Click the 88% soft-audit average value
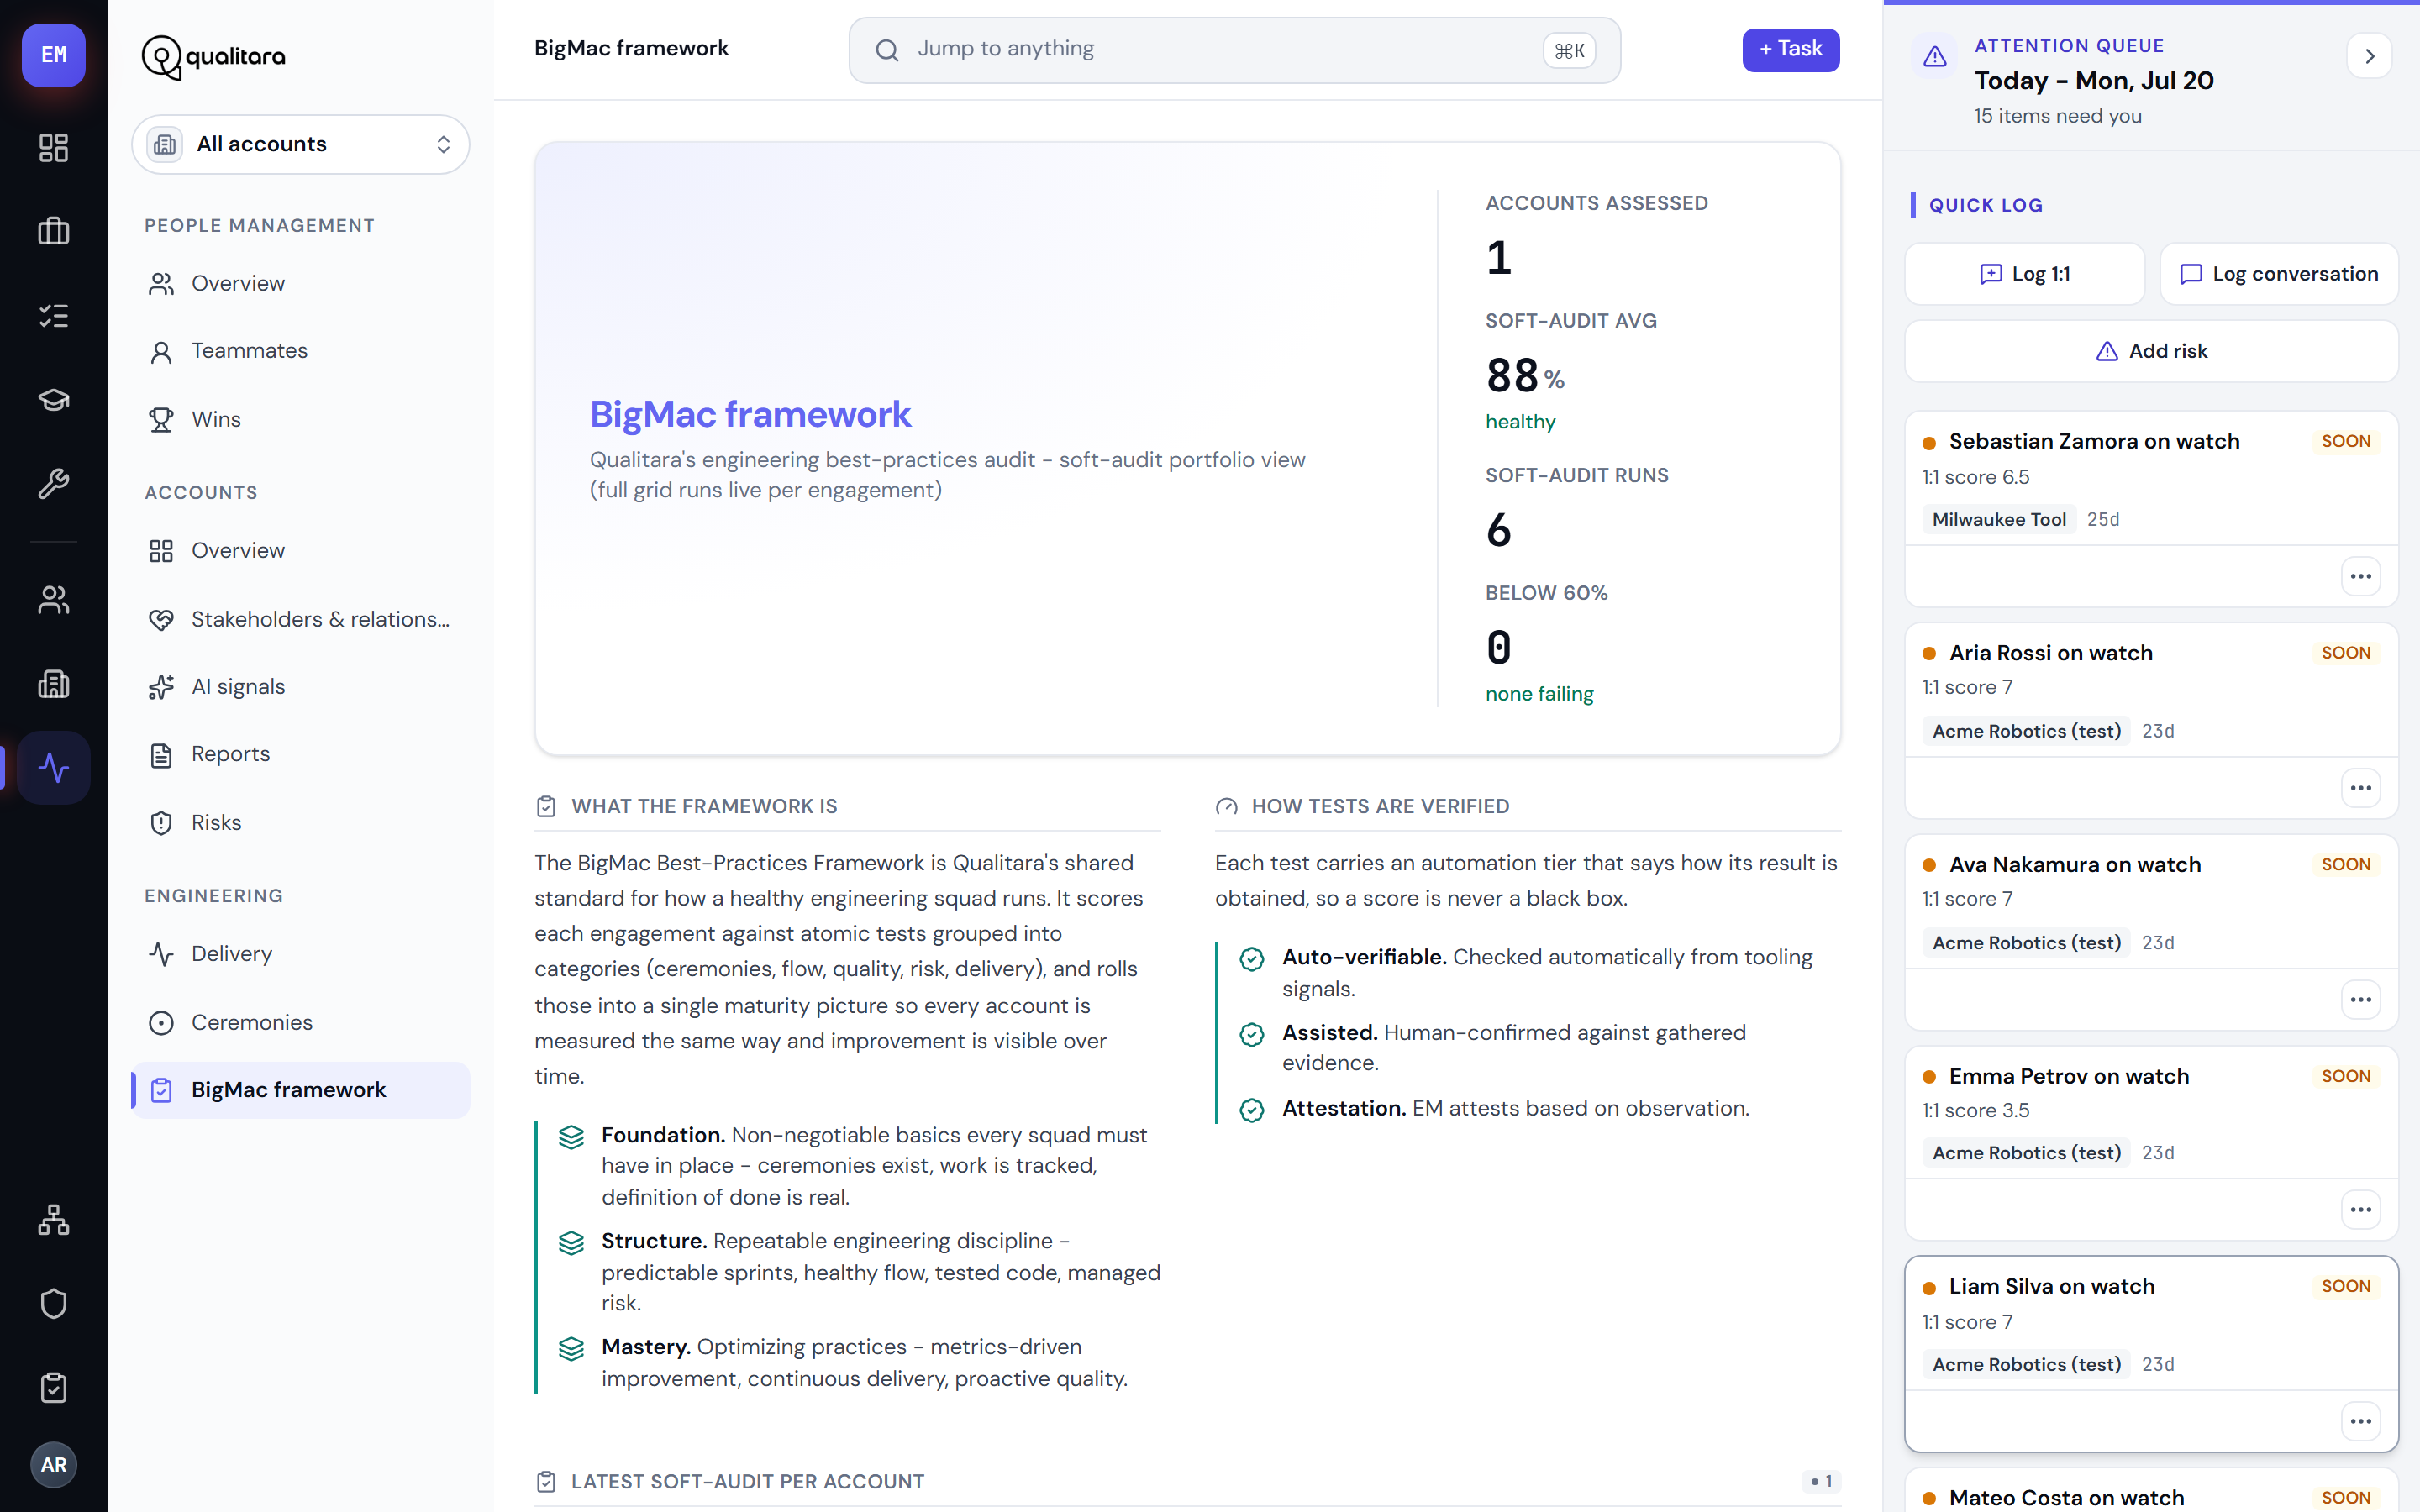Image resolution: width=2420 pixels, height=1512 pixels. [x=1524, y=376]
